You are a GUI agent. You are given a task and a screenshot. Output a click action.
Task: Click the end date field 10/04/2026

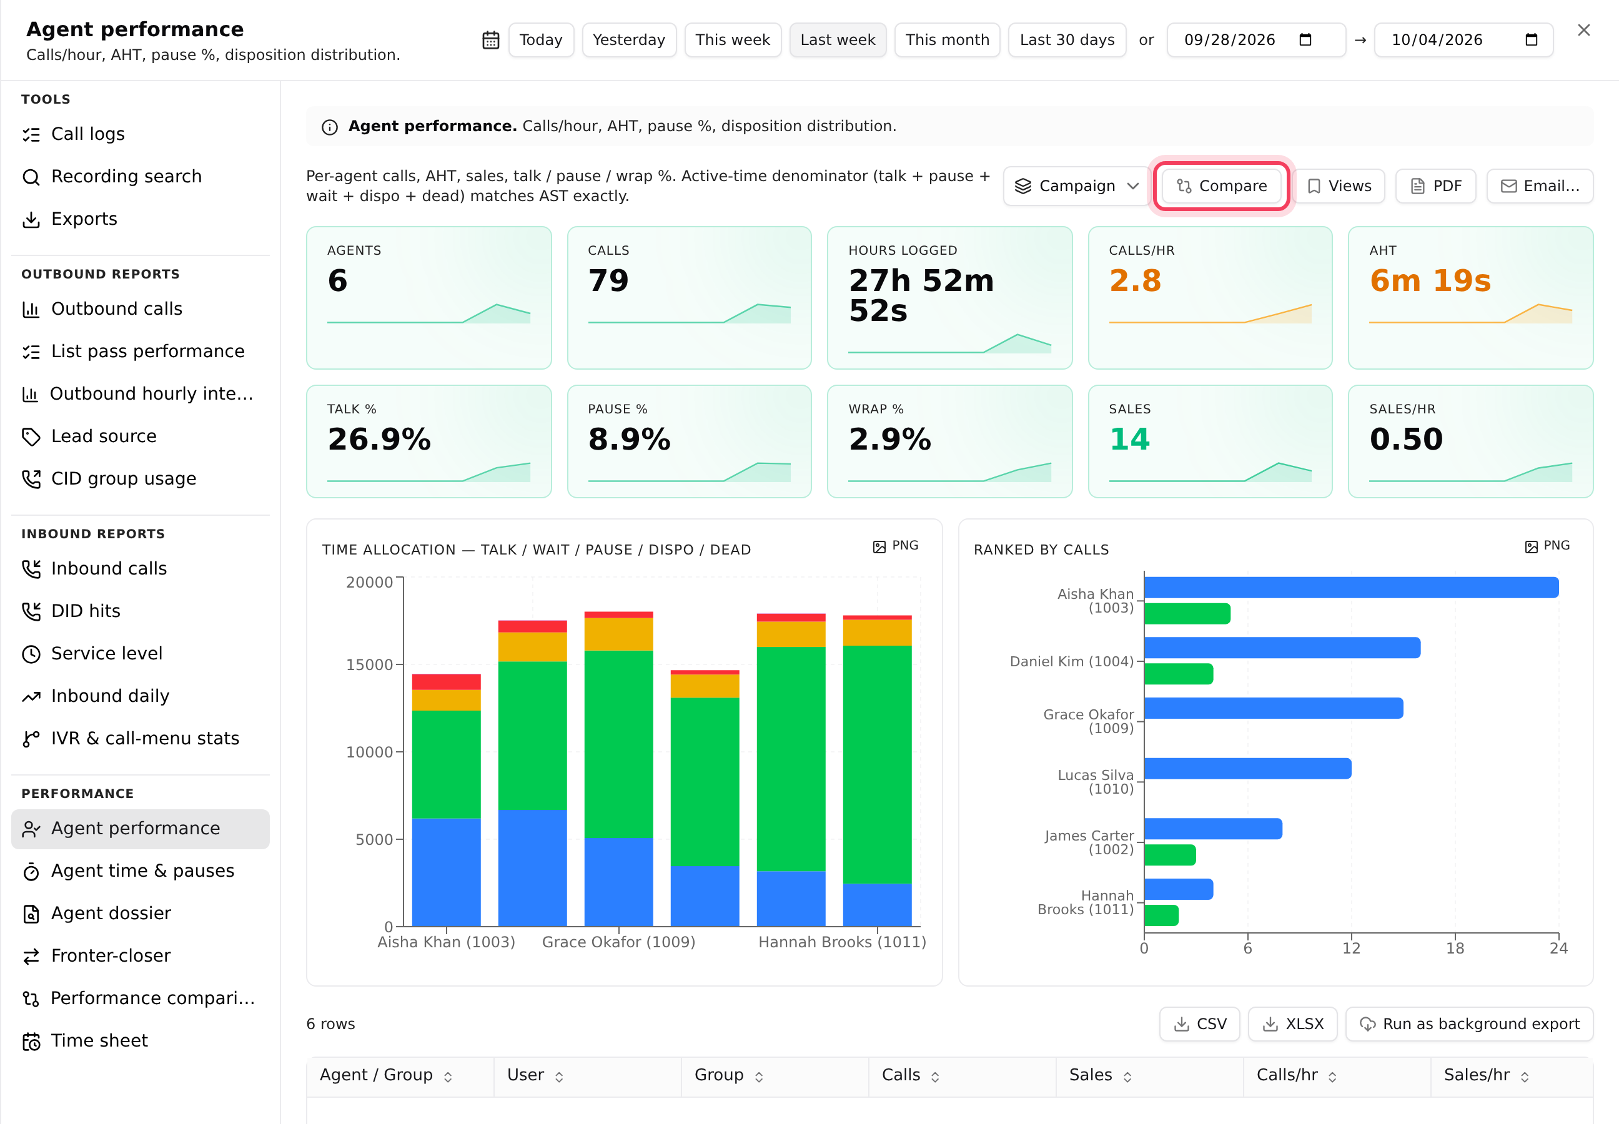click(1464, 39)
